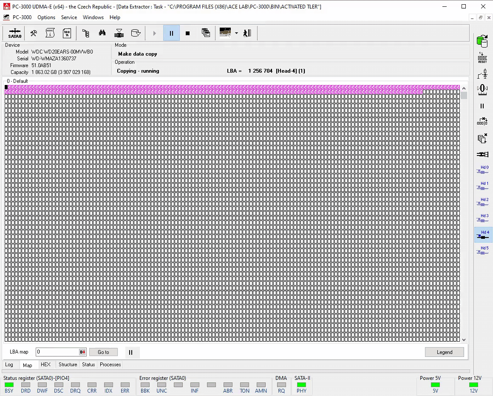The width and height of the screenshot is (493, 396).
Task: Open the Service menu
Action: [x=69, y=17]
